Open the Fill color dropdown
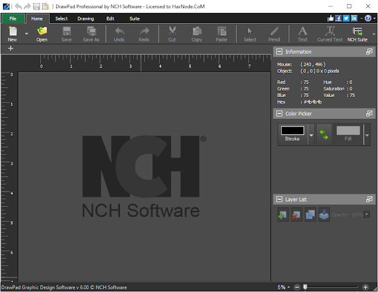Image resolution: width=378 pixels, height=292 pixels. 367,135
